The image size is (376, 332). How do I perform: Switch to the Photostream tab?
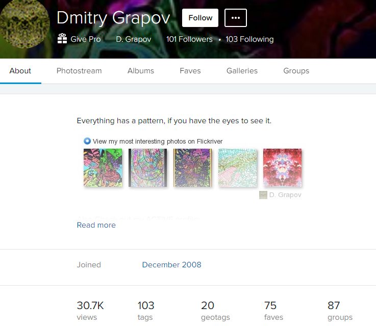[x=79, y=71]
